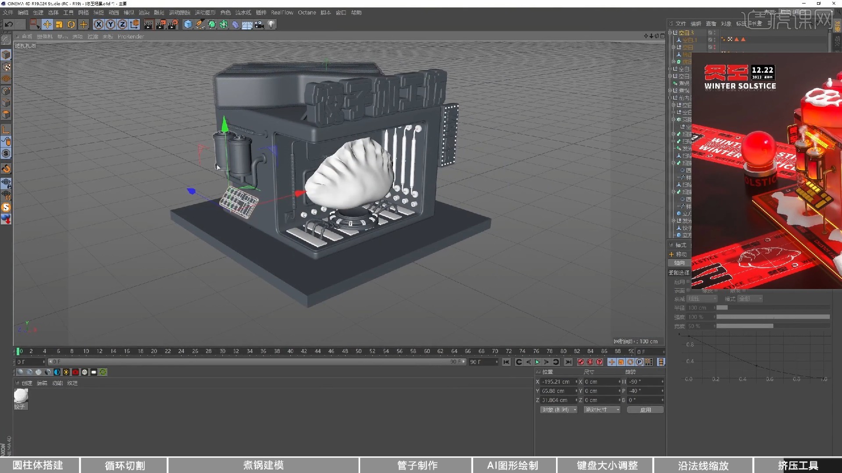This screenshot has height=473, width=842.
Task: Render the current view clapperboard icon
Action: pyautogui.click(x=148, y=25)
